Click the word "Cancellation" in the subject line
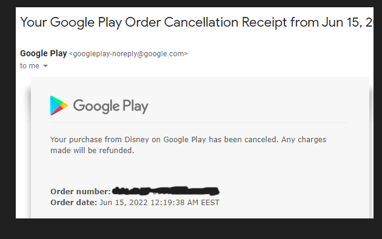Screen dimensions: 382x239 point(201,22)
